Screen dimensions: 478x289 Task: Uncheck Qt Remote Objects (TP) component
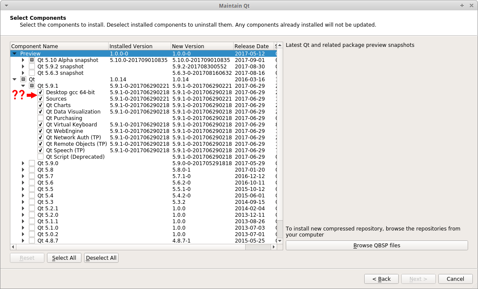[41, 144]
